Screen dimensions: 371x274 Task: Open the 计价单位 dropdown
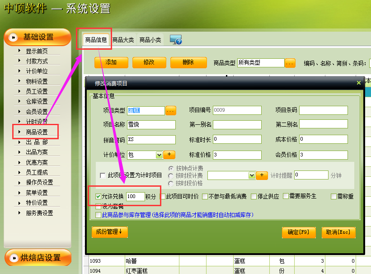[x=159, y=155]
